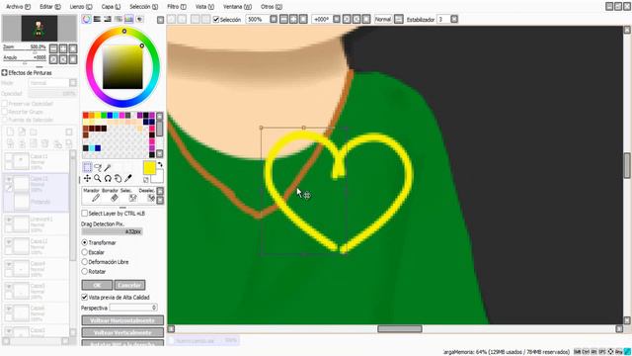Image resolution: width=632 pixels, height=356 pixels.
Task: Swap foreground and background colors
Action: (160, 165)
